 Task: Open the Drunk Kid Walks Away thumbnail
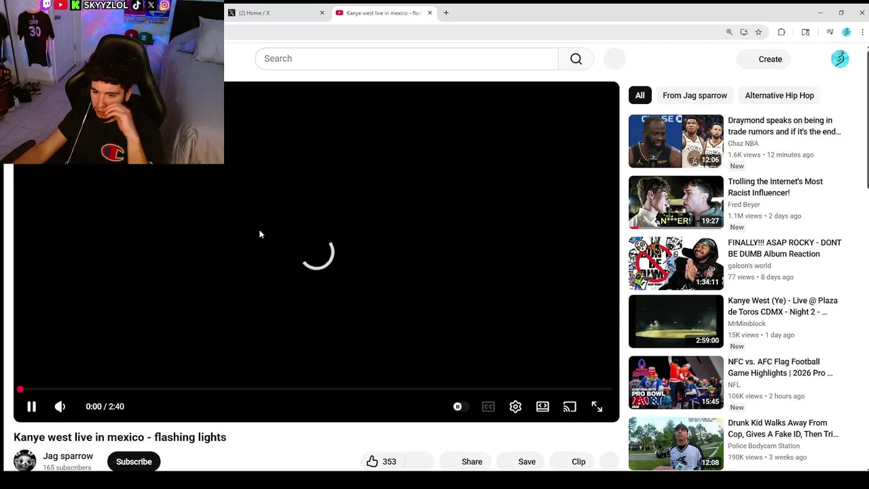[x=676, y=443]
